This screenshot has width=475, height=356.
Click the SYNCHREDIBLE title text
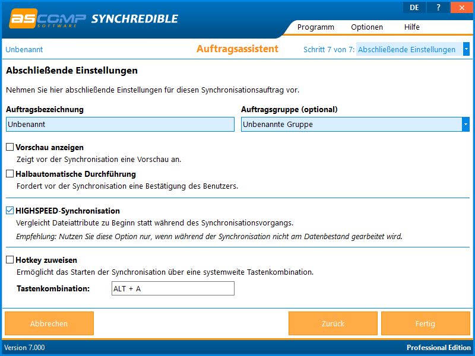[x=135, y=19]
